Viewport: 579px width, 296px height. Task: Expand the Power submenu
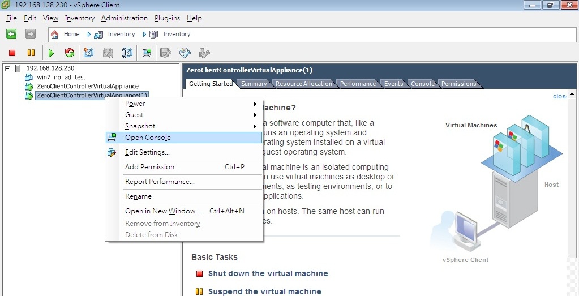[x=255, y=104]
